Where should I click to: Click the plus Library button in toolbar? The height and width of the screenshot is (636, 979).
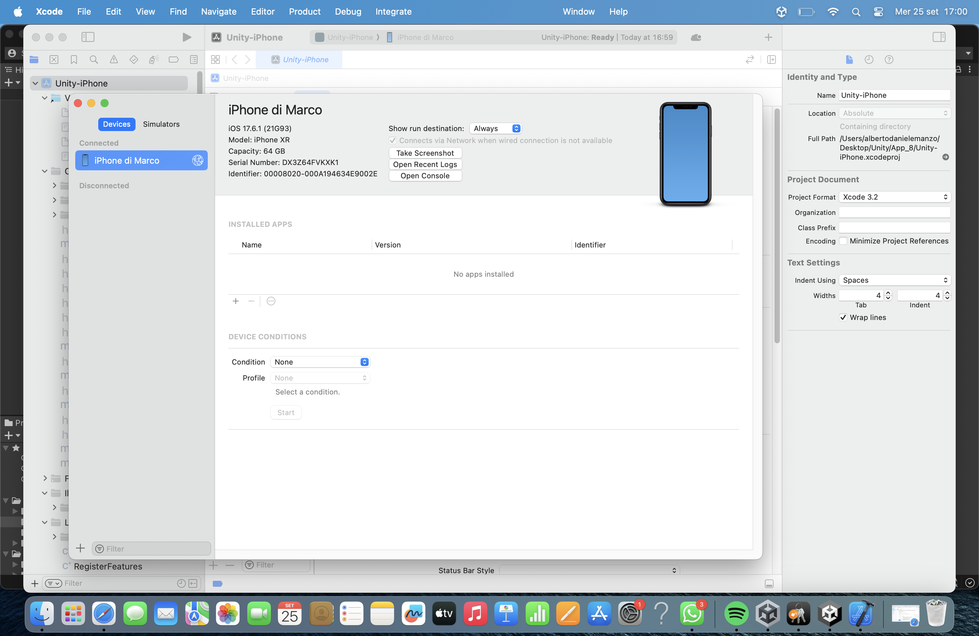click(769, 37)
